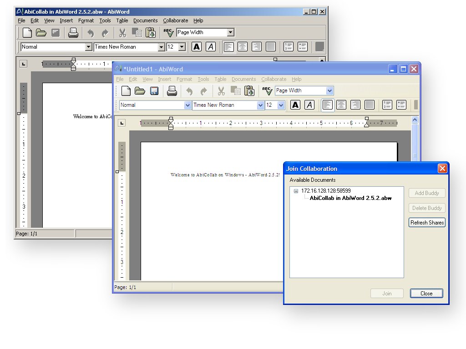The width and height of the screenshot is (466, 349).
Task: Paste icon in AbiCollab window toolbar
Action: (151, 33)
